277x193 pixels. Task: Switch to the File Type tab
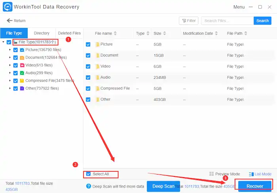pyautogui.click(x=14, y=33)
